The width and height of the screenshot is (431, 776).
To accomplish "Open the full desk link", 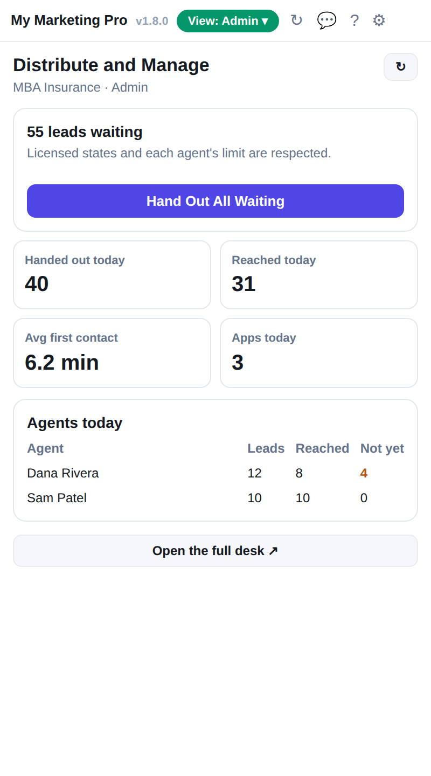I will pyautogui.click(x=215, y=551).
